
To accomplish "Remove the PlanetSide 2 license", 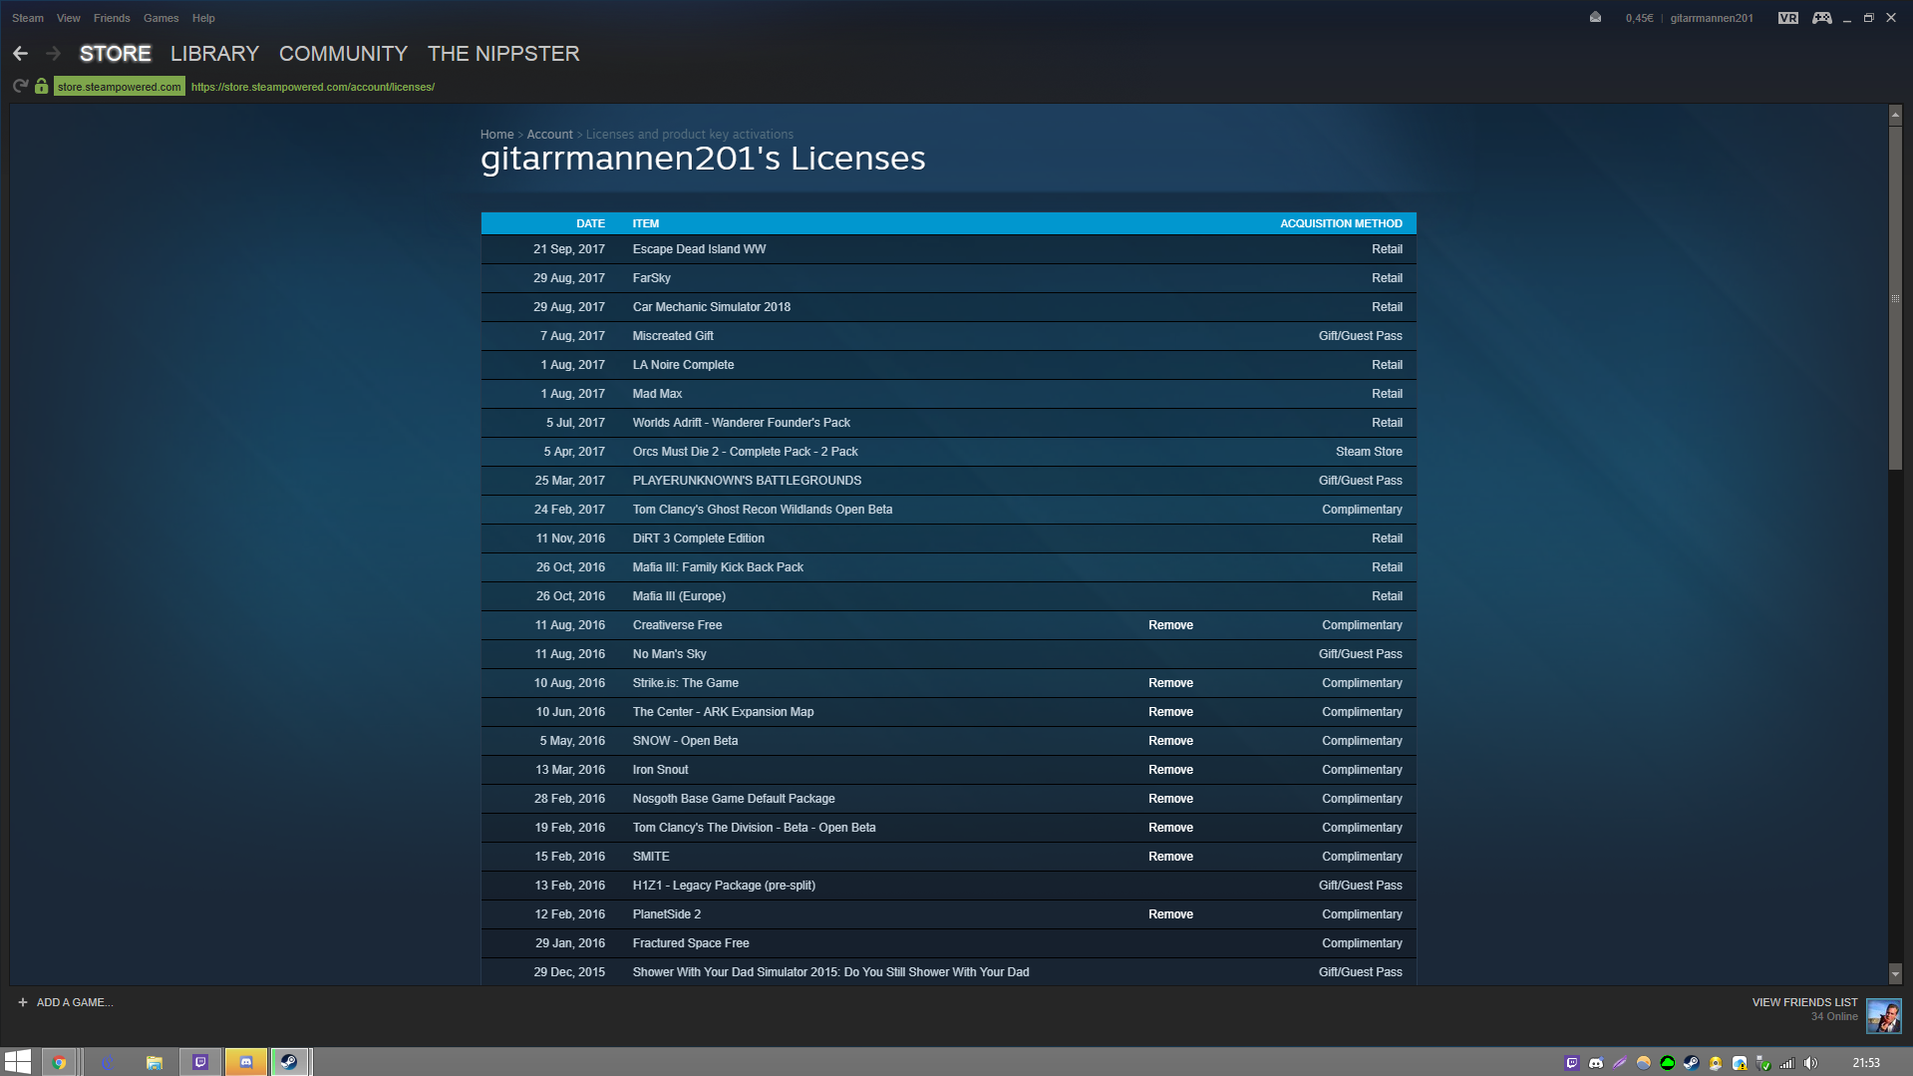I will point(1170,914).
